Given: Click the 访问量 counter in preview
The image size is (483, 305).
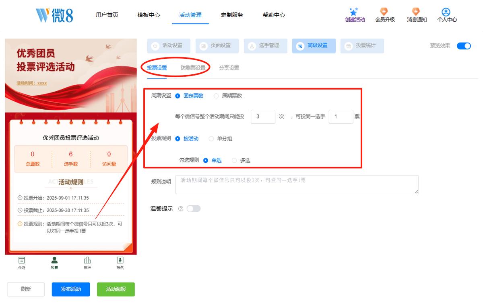Looking at the screenshot, I should [109, 159].
